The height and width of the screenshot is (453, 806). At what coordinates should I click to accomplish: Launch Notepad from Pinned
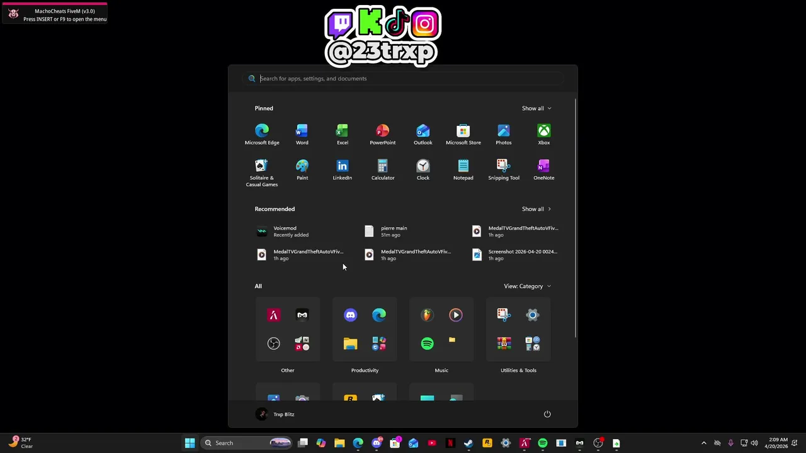tap(463, 170)
